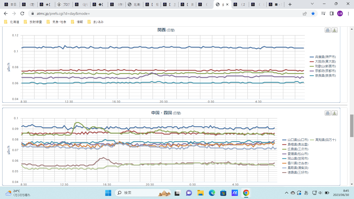Close the active 全 tab
Image resolution: width=354 pixels, height=199 pixels.
coord(228,4)
